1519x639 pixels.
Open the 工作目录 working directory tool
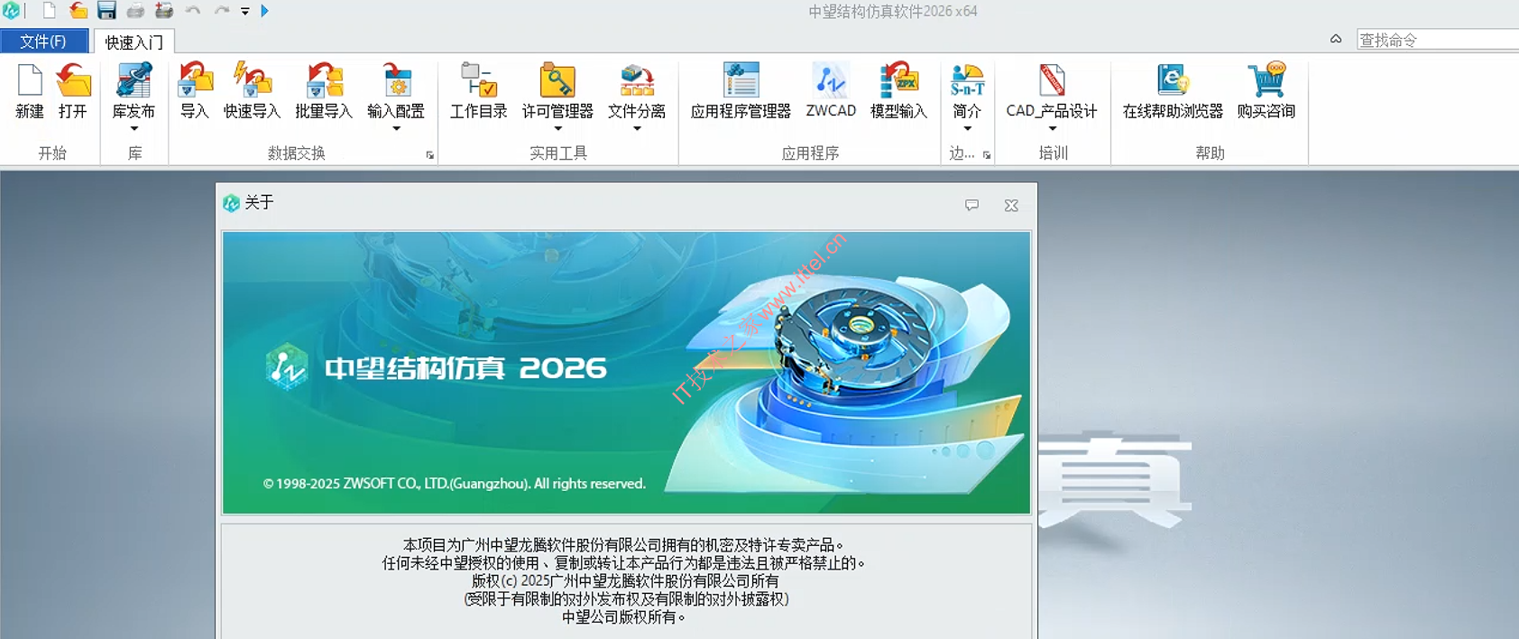click(478, 81)
